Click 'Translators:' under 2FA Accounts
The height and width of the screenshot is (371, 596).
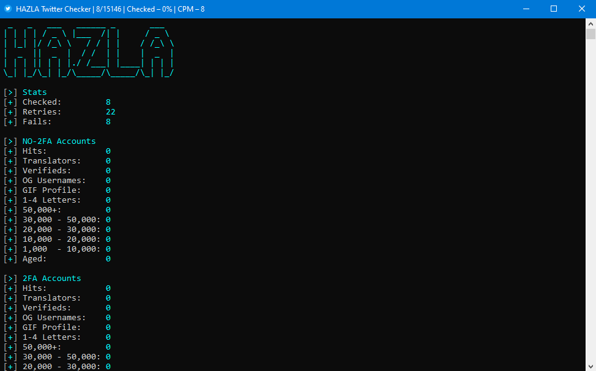[51, 298]
